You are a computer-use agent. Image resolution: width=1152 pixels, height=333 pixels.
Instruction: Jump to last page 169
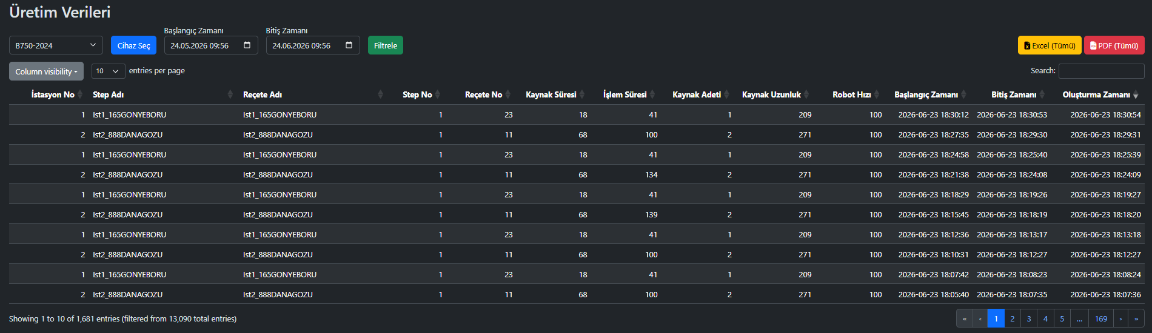click(x=1101, y=318)
